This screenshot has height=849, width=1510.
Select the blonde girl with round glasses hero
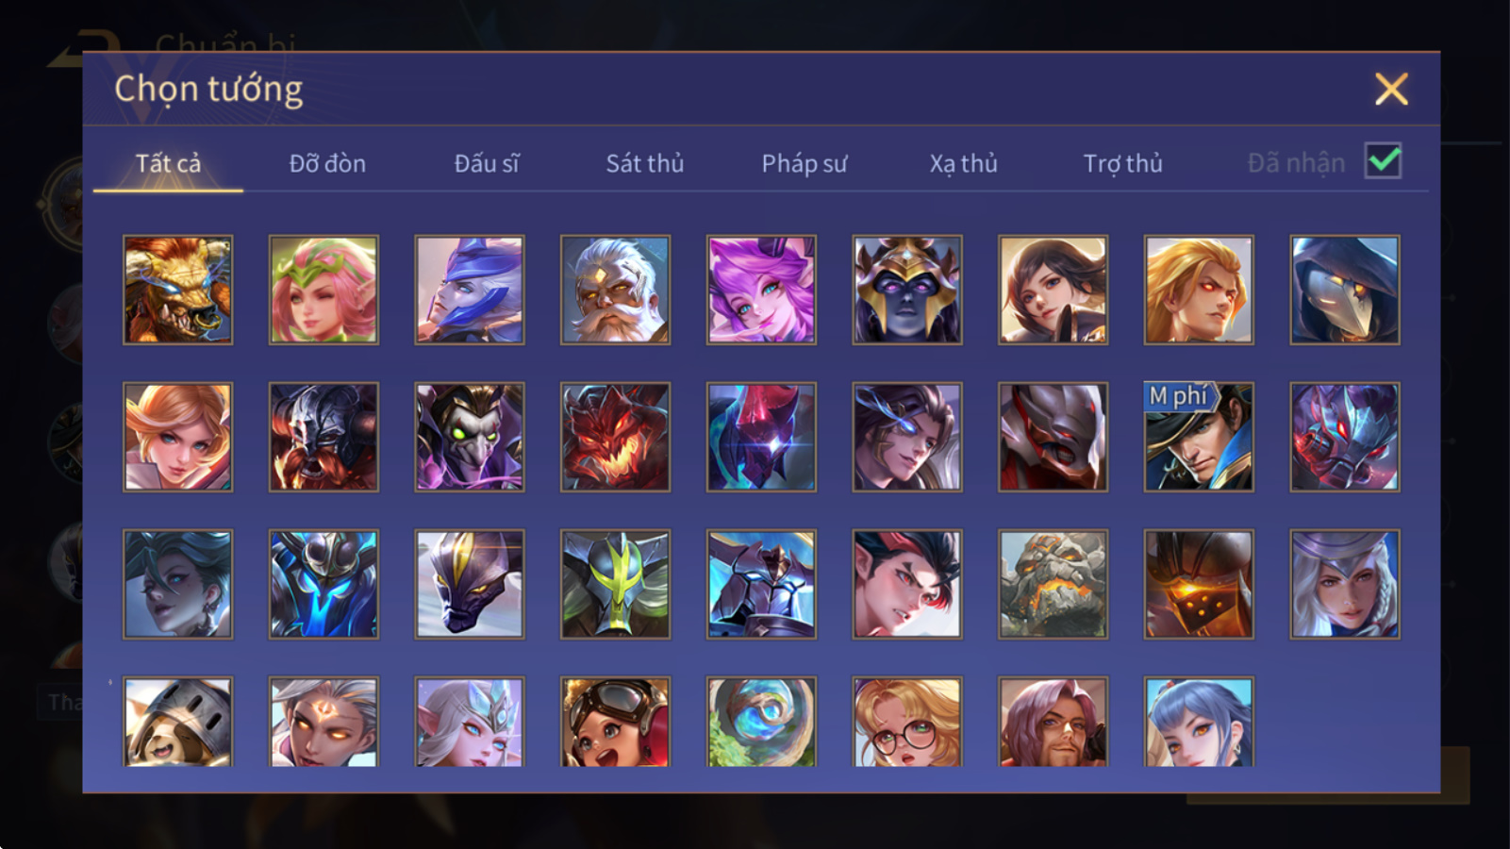907,722
